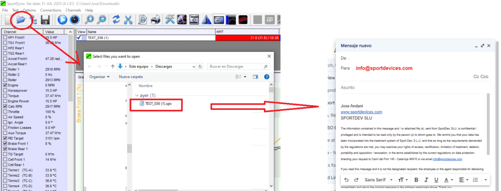501x191 pixels.
Task: Save the test with floppy disk icon
Action: (45, 20)
